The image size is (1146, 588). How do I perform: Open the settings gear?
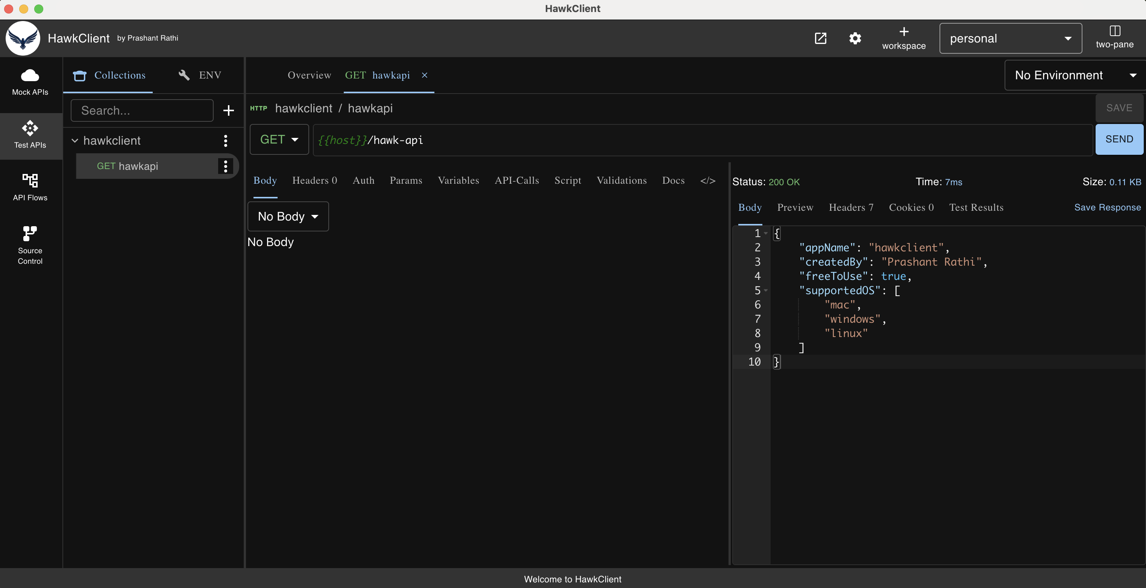855,38
